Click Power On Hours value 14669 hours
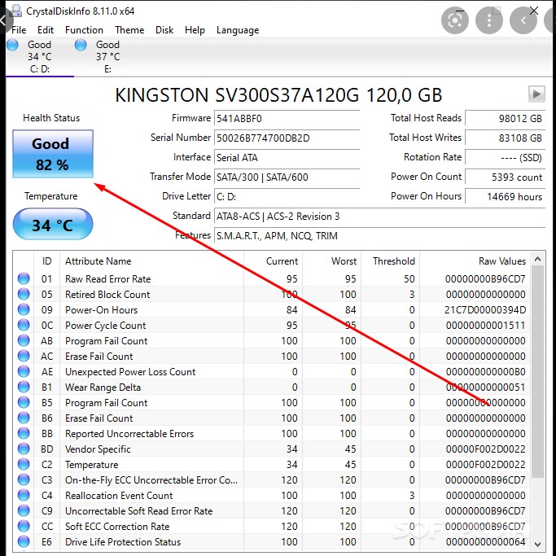The image size is (556, 556). (x=505, y=196)
